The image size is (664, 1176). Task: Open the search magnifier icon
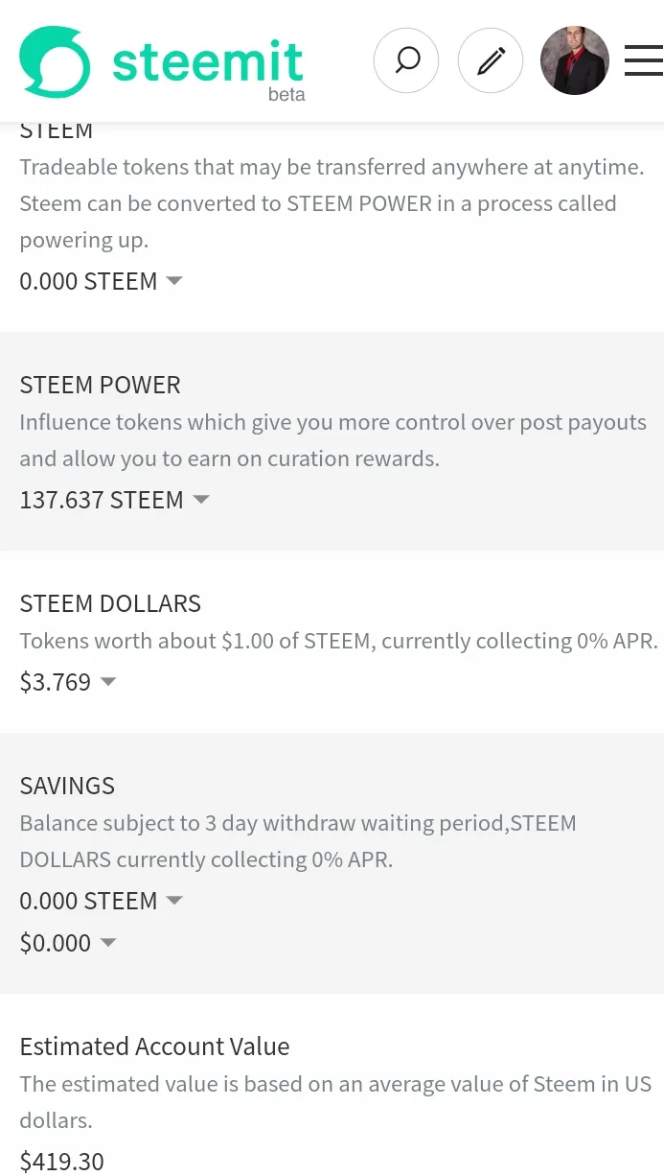pyautogui.click(x=406, y=60)
